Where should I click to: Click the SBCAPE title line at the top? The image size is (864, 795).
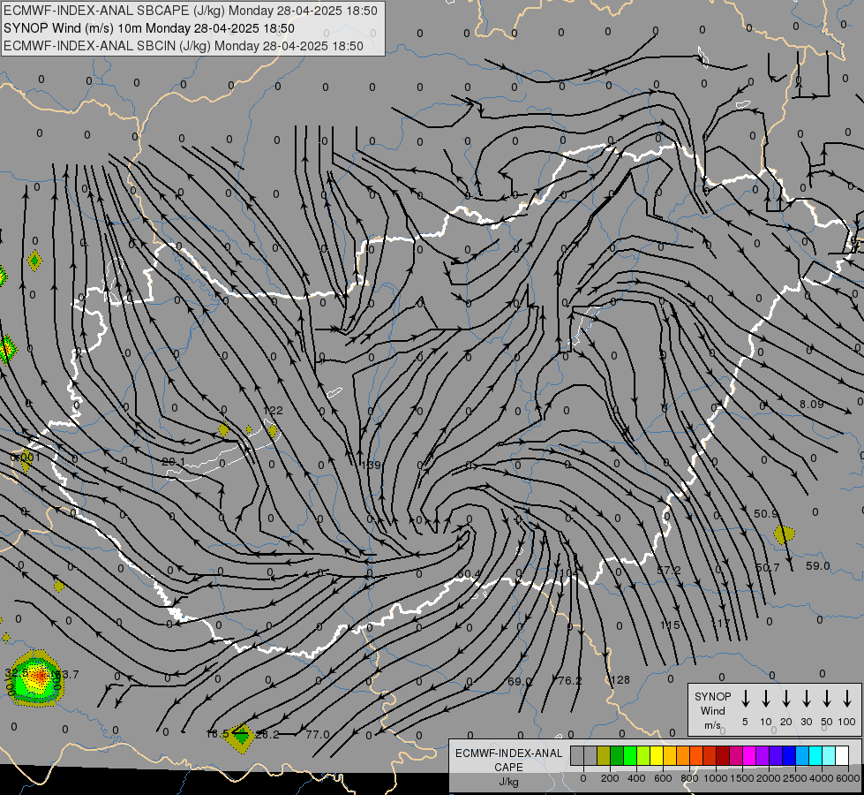[x=191, y=11]
